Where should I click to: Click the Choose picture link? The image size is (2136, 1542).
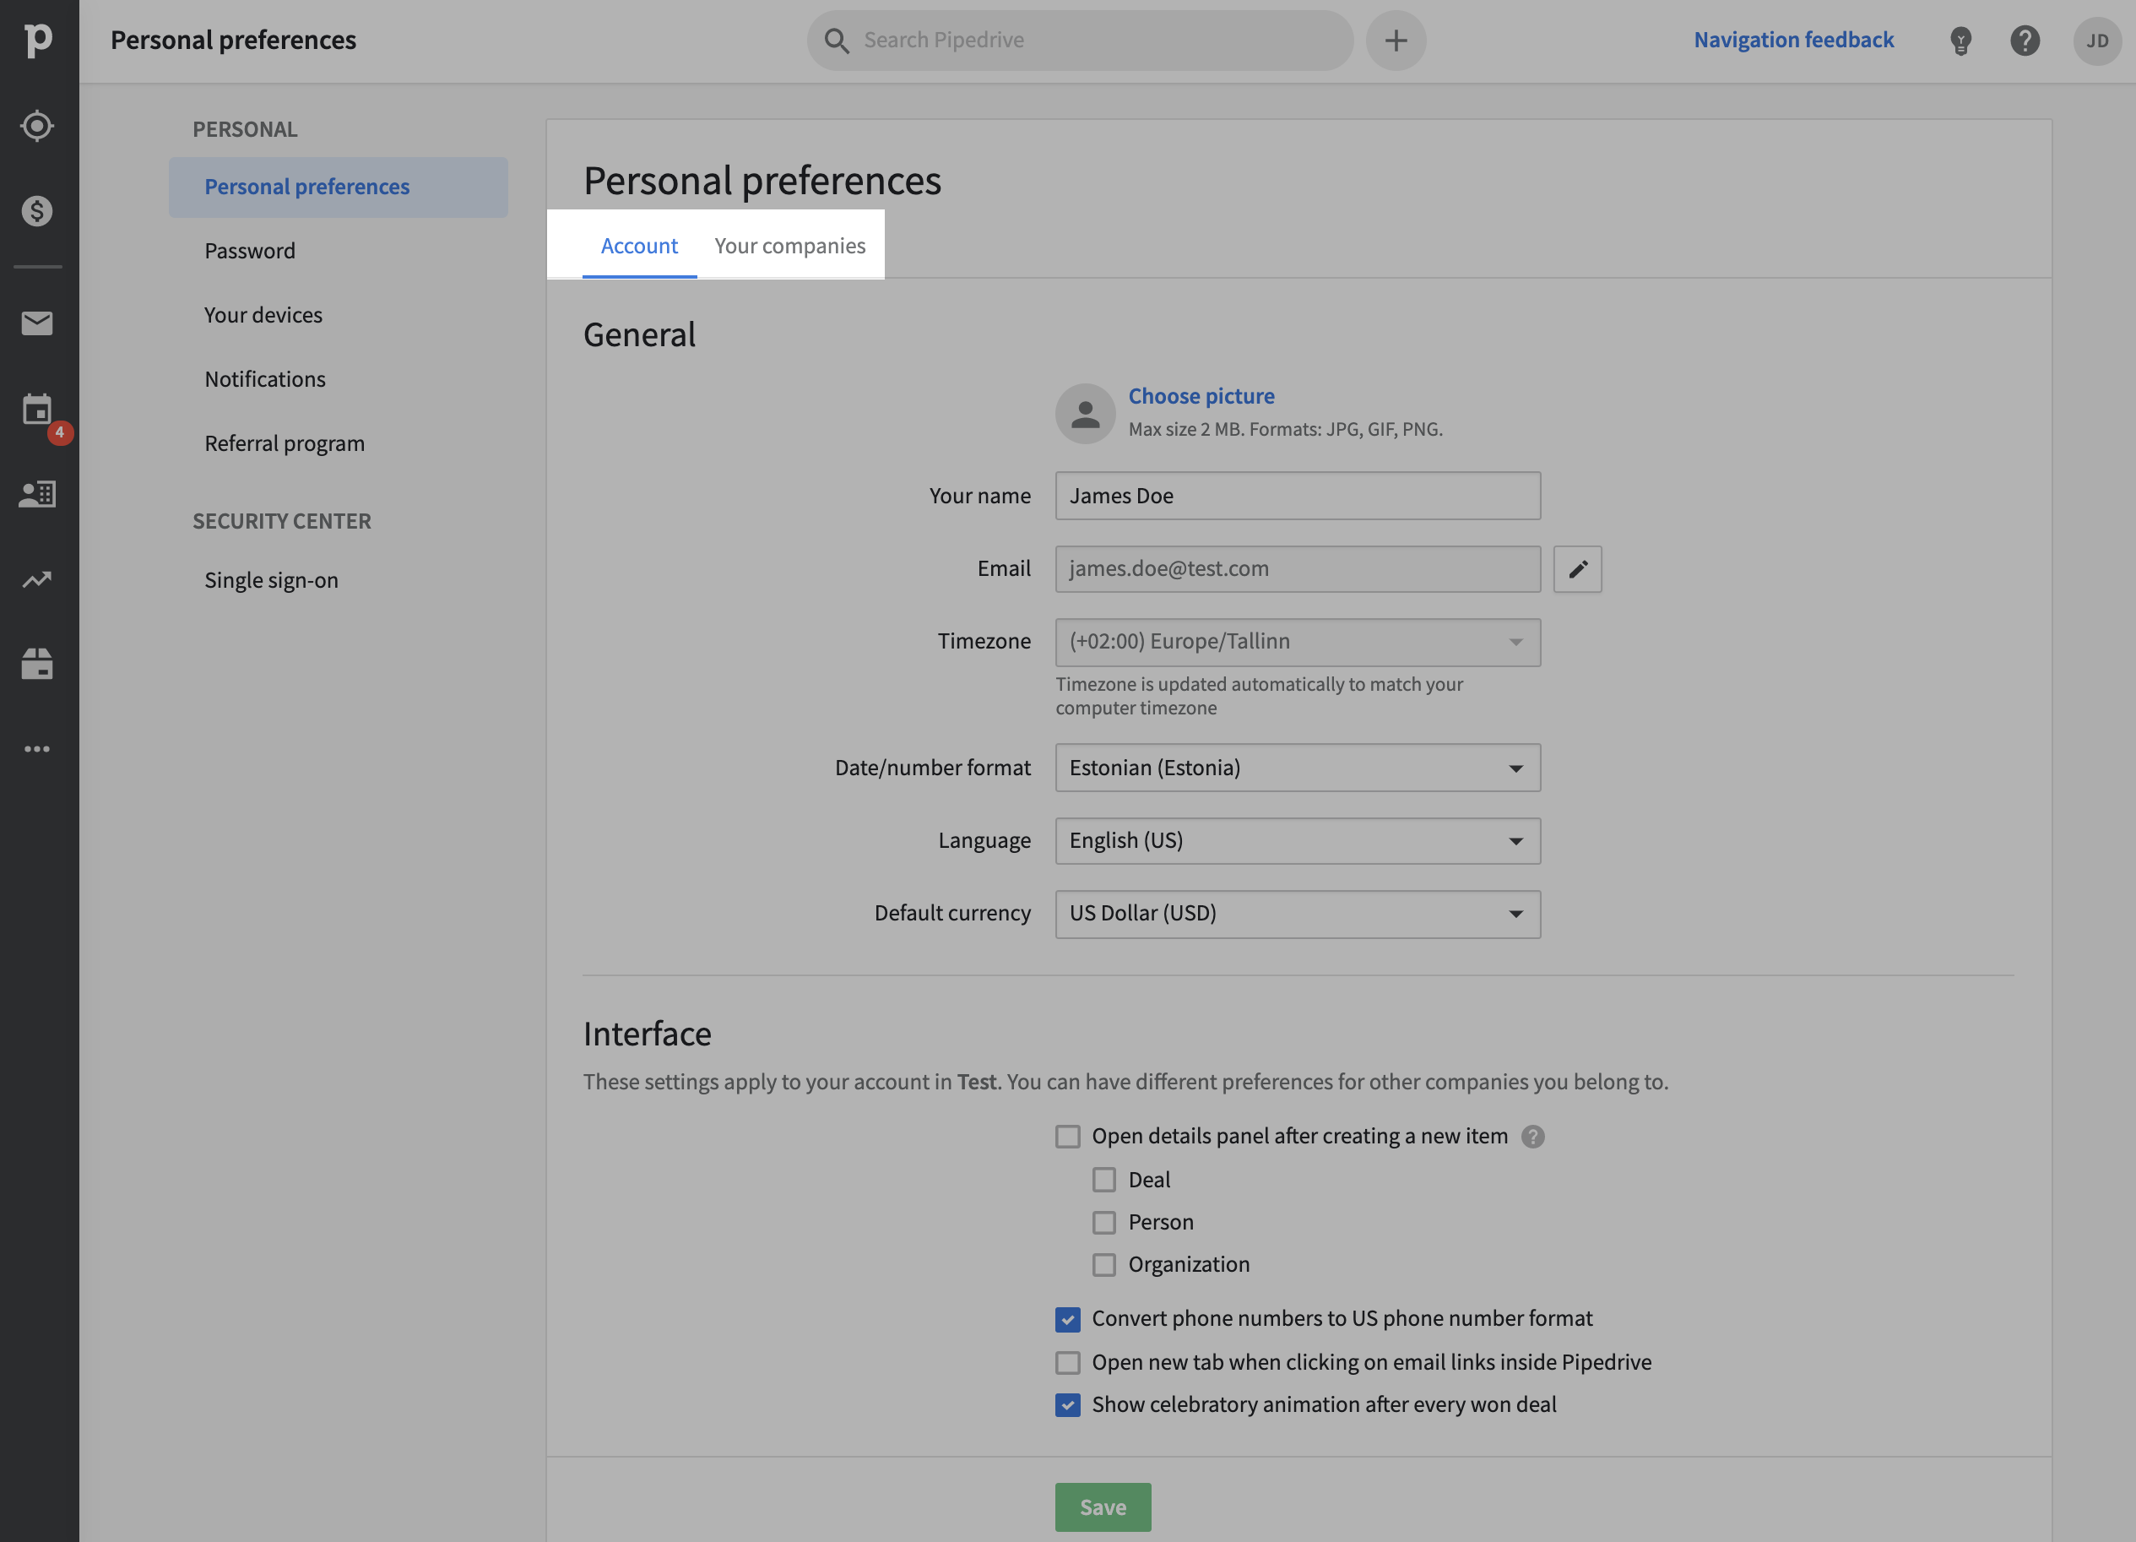pos(1201,395)
